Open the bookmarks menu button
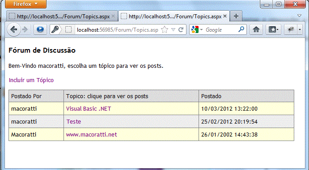The width and height of the screenshot is (309, 170). click(273, 30)
